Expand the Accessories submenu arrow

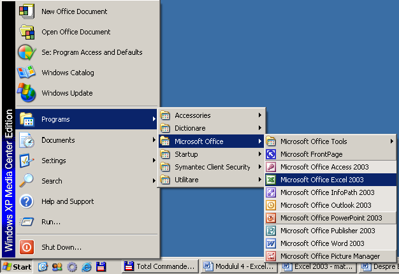click(260, 115)
